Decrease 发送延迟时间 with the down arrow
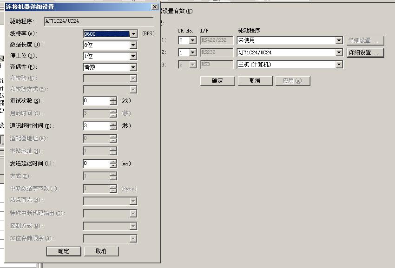The height and width of the screenshot is (268, 395). [x=113, y=166]
